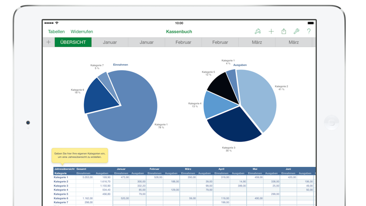
Task: Tap the plus icon to insert object
Action: coord(271,31)
